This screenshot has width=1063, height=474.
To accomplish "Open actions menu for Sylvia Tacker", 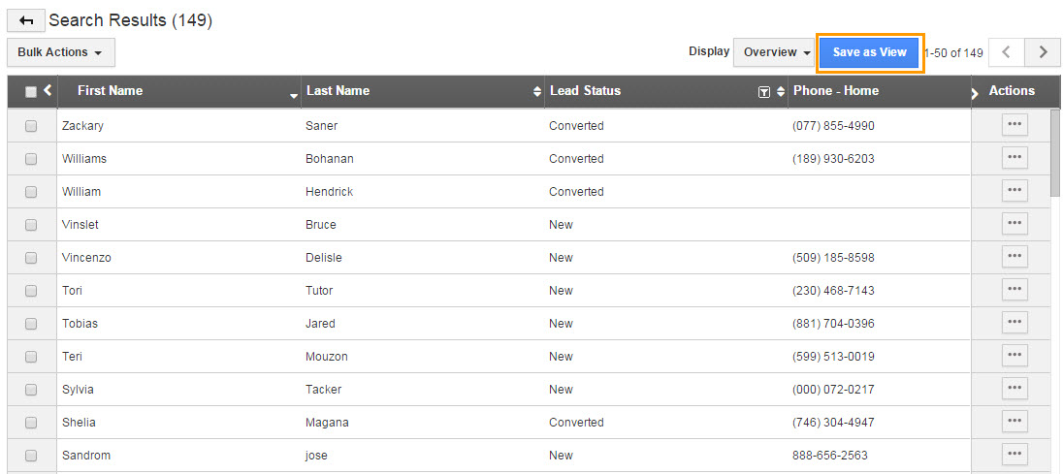I will point(1015,390).
